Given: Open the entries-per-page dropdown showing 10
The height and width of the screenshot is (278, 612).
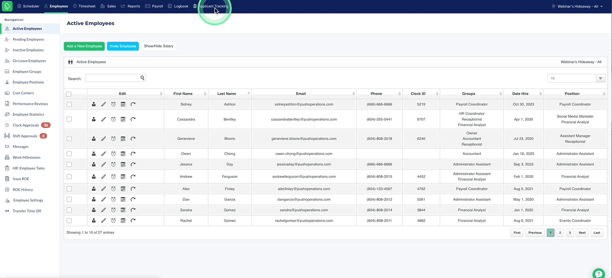Looking at the screenshot, I should click(576, 78).
